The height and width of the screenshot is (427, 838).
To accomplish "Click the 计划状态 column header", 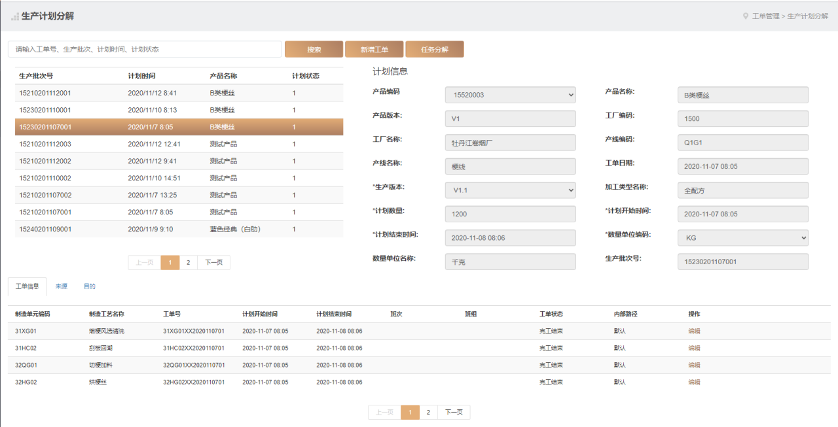I will click(x=306, y=76).
